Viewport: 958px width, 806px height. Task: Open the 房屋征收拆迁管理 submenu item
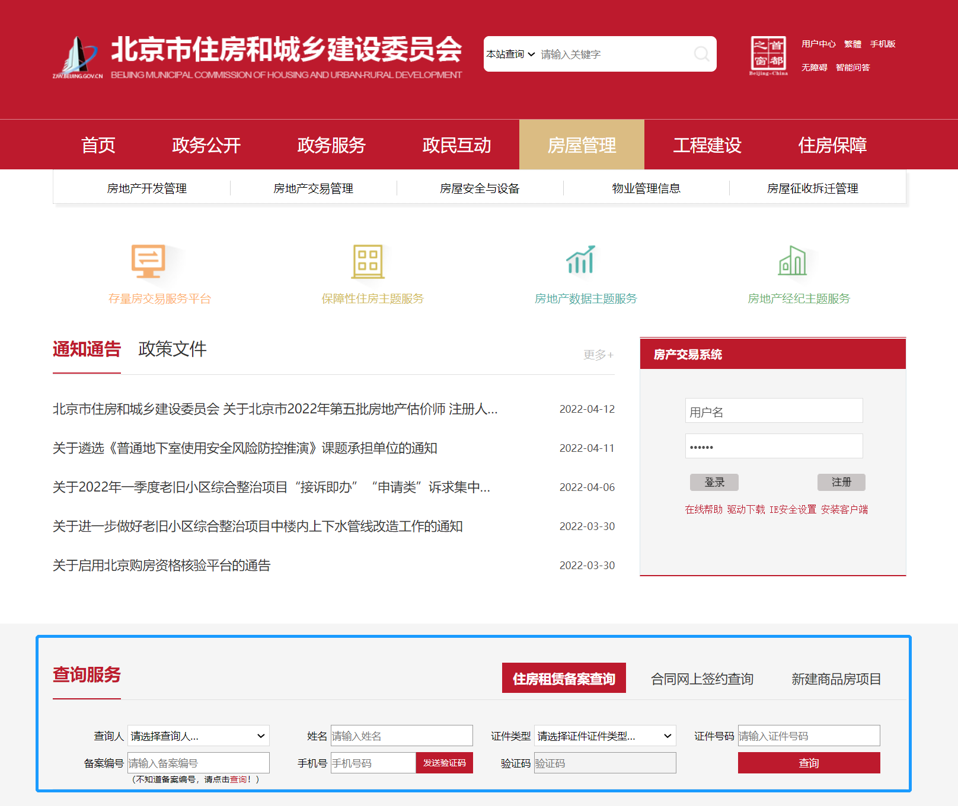(813, 188)
